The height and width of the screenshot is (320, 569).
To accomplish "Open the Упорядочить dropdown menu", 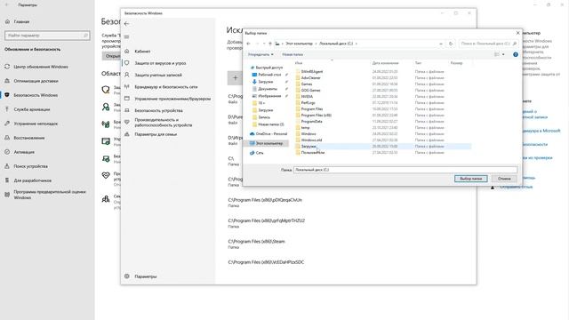I will coord(260,54).
